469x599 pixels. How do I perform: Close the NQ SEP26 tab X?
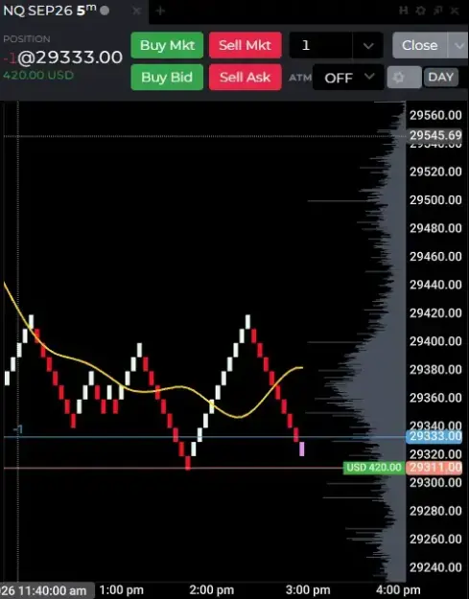point(136,11)
